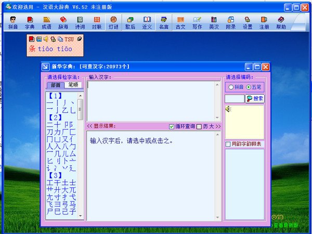312x234 pixels.
Task: Click input area scrollbar down arrow
Action: (x=217, y=118)
